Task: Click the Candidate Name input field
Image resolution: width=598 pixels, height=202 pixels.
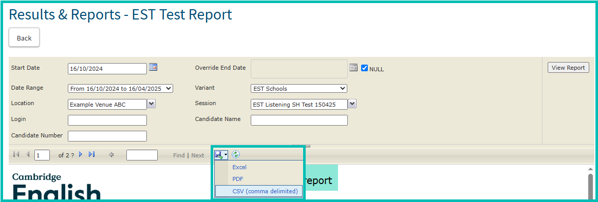Action: tap(299, 120)
